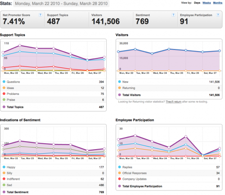Select the Total Visitors summary row

(169, 95)
